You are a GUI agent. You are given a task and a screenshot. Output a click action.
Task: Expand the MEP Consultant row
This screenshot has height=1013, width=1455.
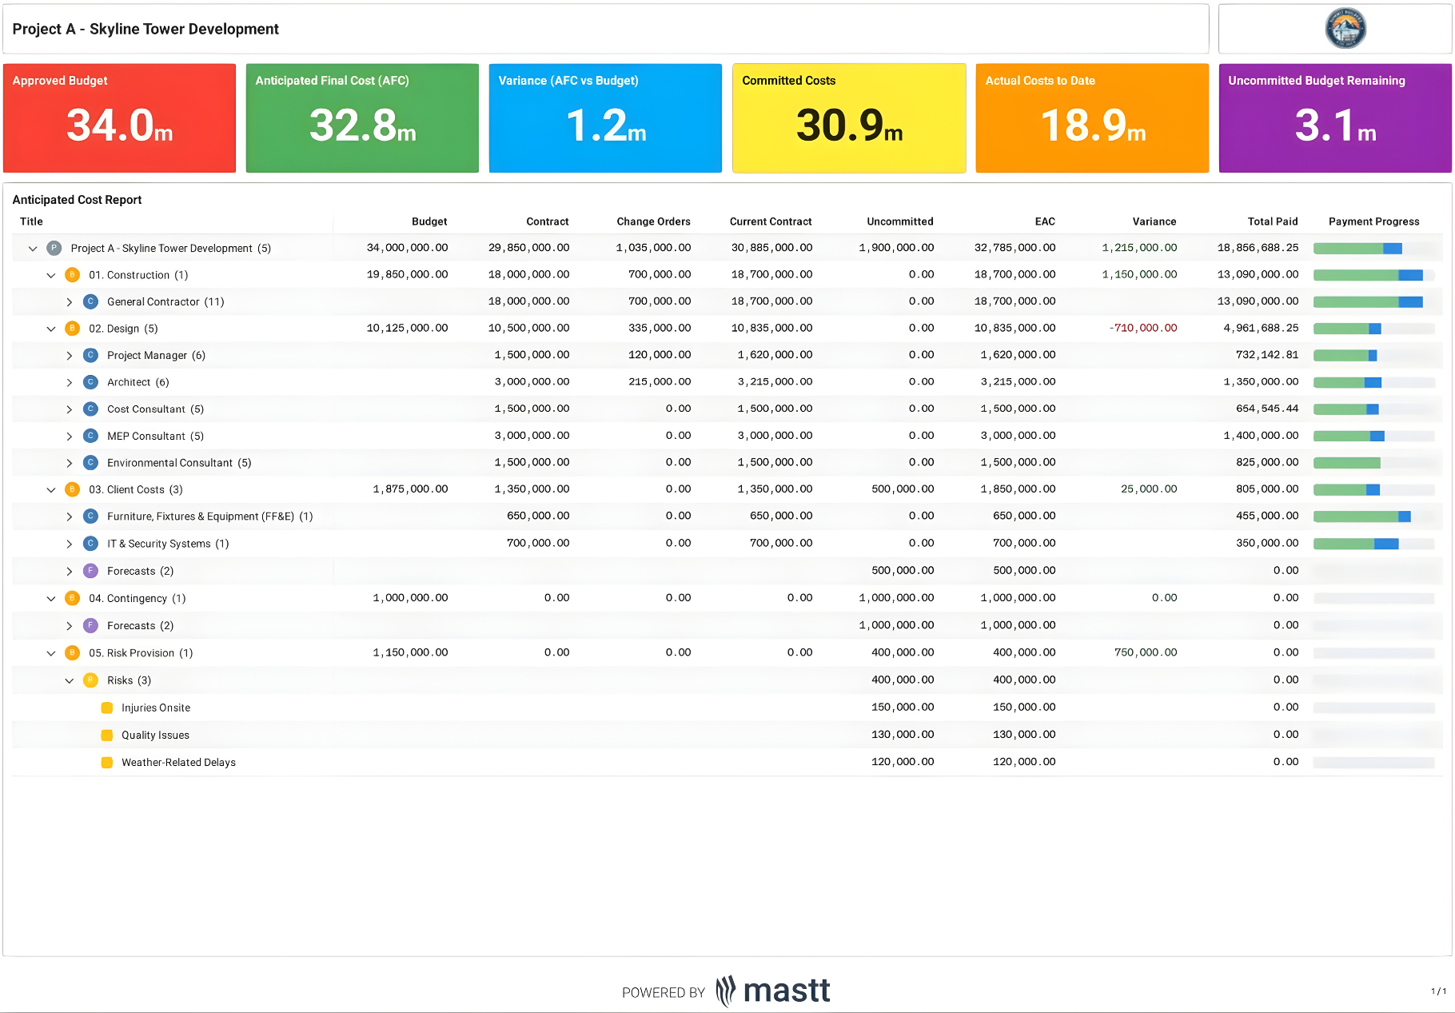[x=70, y=436]
